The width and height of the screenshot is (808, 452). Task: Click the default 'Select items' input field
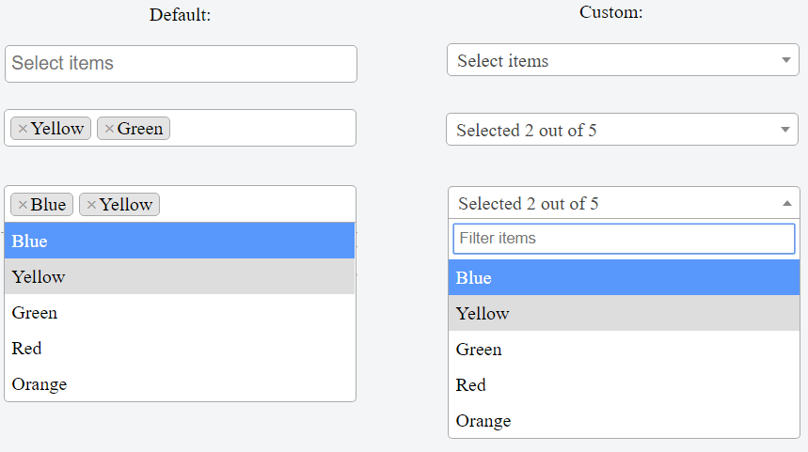pos(181,64)
